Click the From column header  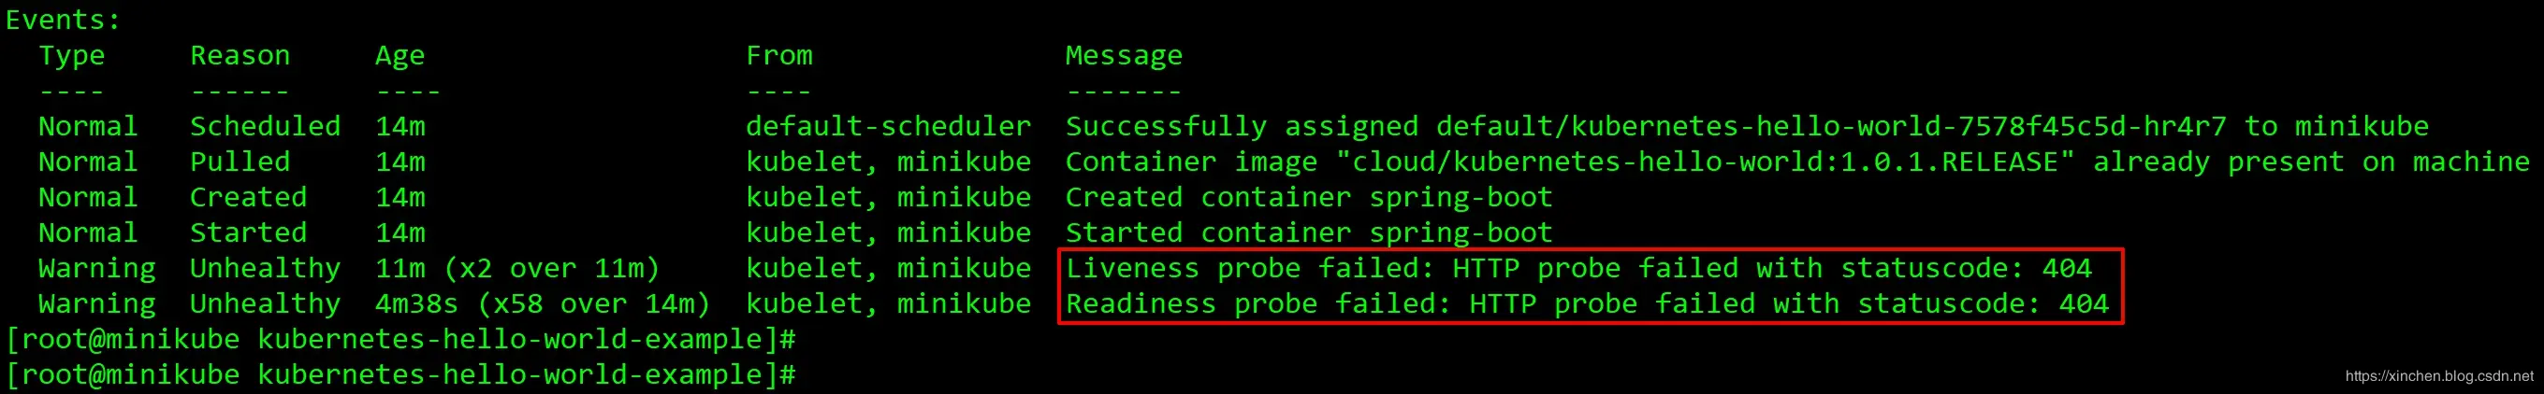779,55
